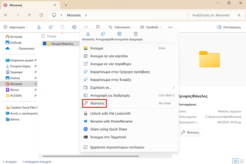Open the Προβολή view dropdown
The image size is (246, 164).
click(x=151, y=27)
